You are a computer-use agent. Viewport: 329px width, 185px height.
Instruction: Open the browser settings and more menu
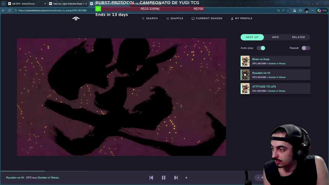tap(313, 11)
